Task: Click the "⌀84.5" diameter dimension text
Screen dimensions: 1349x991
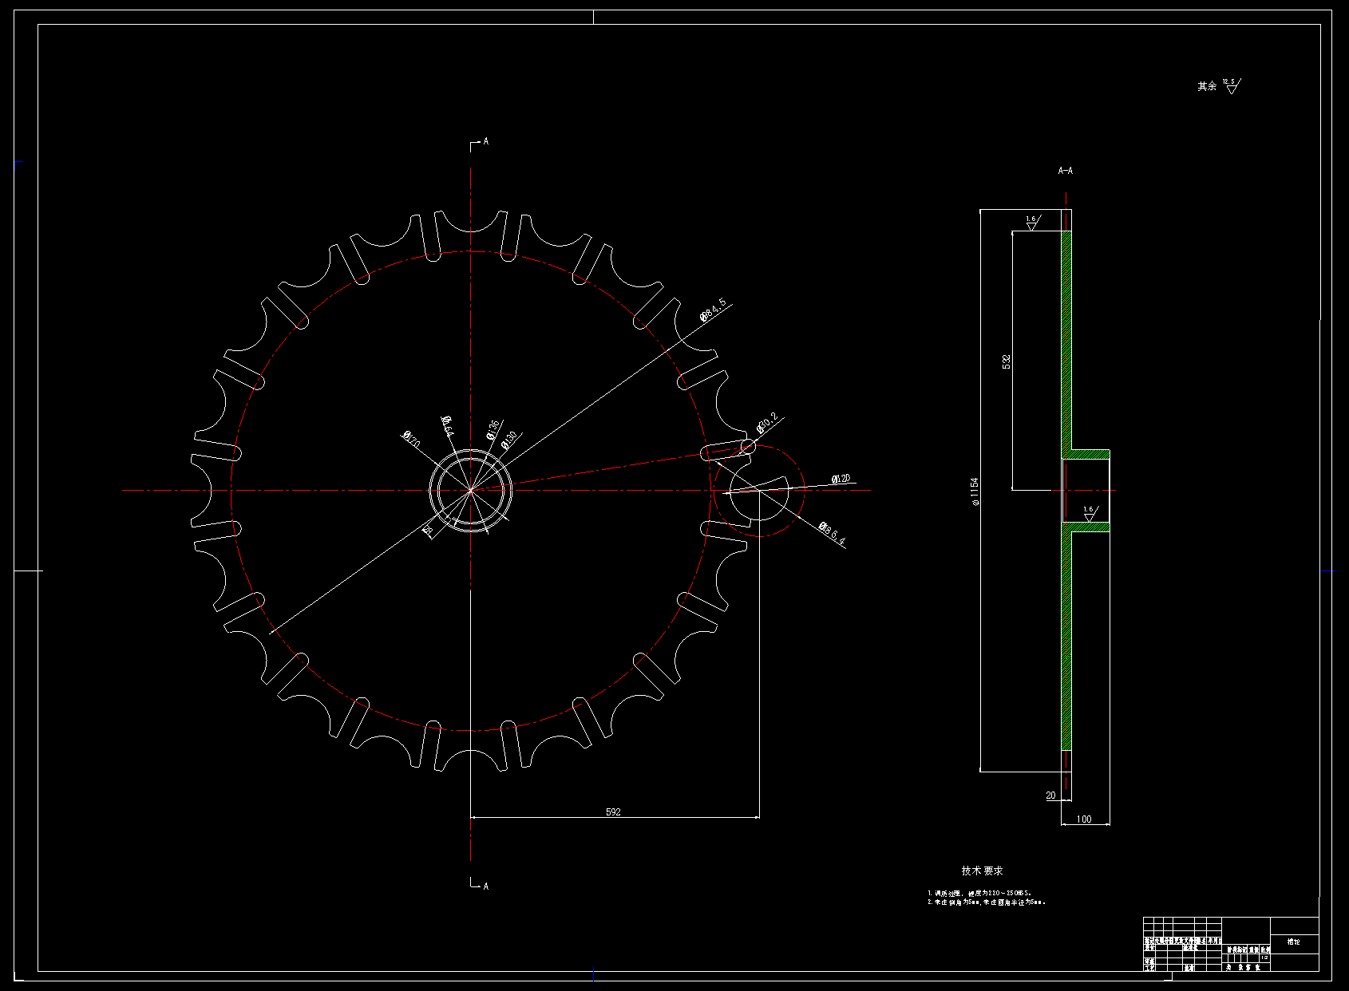Action: (714, 310)
